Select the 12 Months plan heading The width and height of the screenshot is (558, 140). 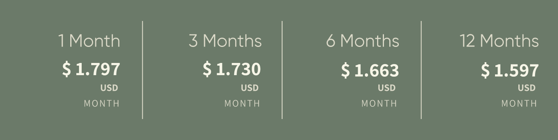[x=499, y=41]
